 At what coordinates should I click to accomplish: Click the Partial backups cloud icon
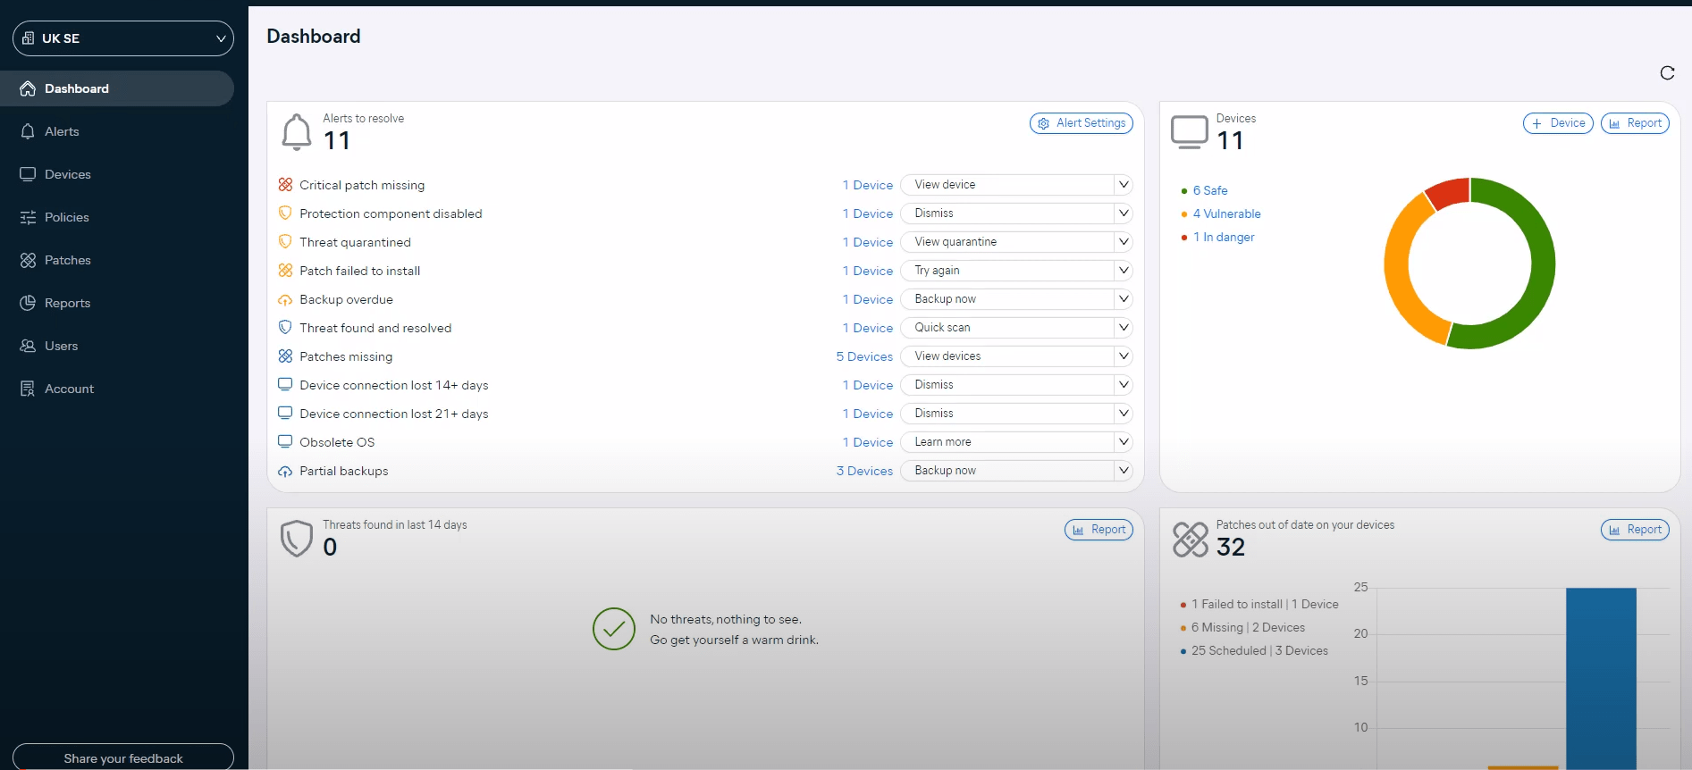[285, 471]
